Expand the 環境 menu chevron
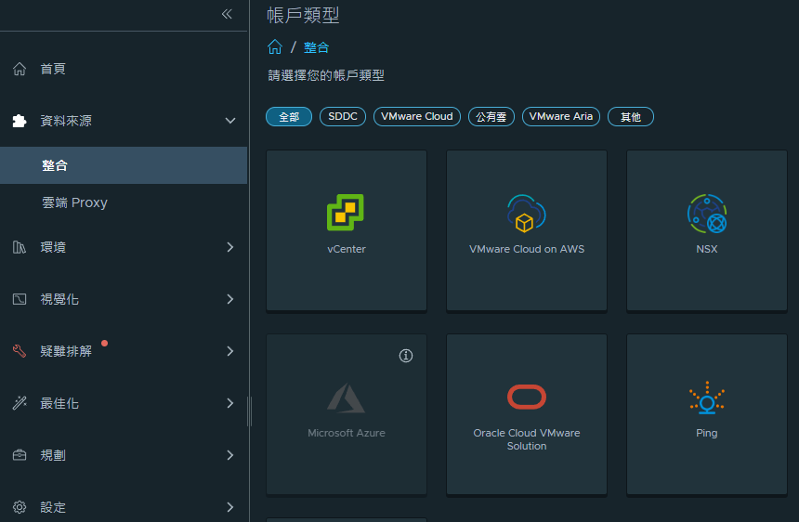This screenshot has height=522, width=799. 230,247
